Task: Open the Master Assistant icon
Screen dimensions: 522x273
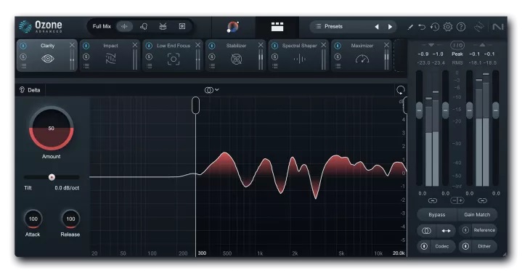Action: (x=233, y=27)
